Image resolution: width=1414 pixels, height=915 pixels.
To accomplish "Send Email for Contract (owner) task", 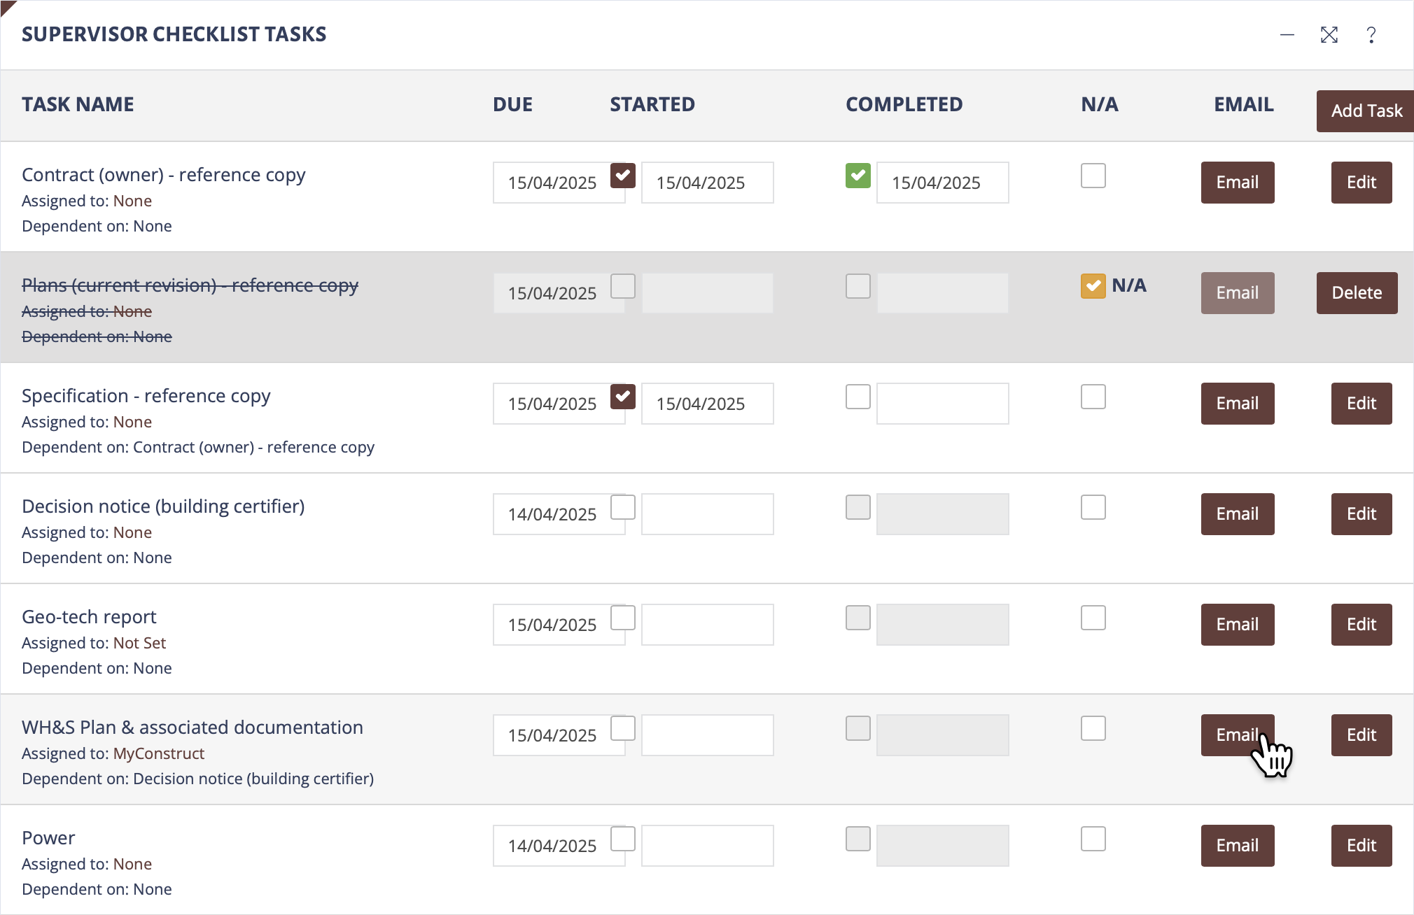I will (x=1237, y=183).
